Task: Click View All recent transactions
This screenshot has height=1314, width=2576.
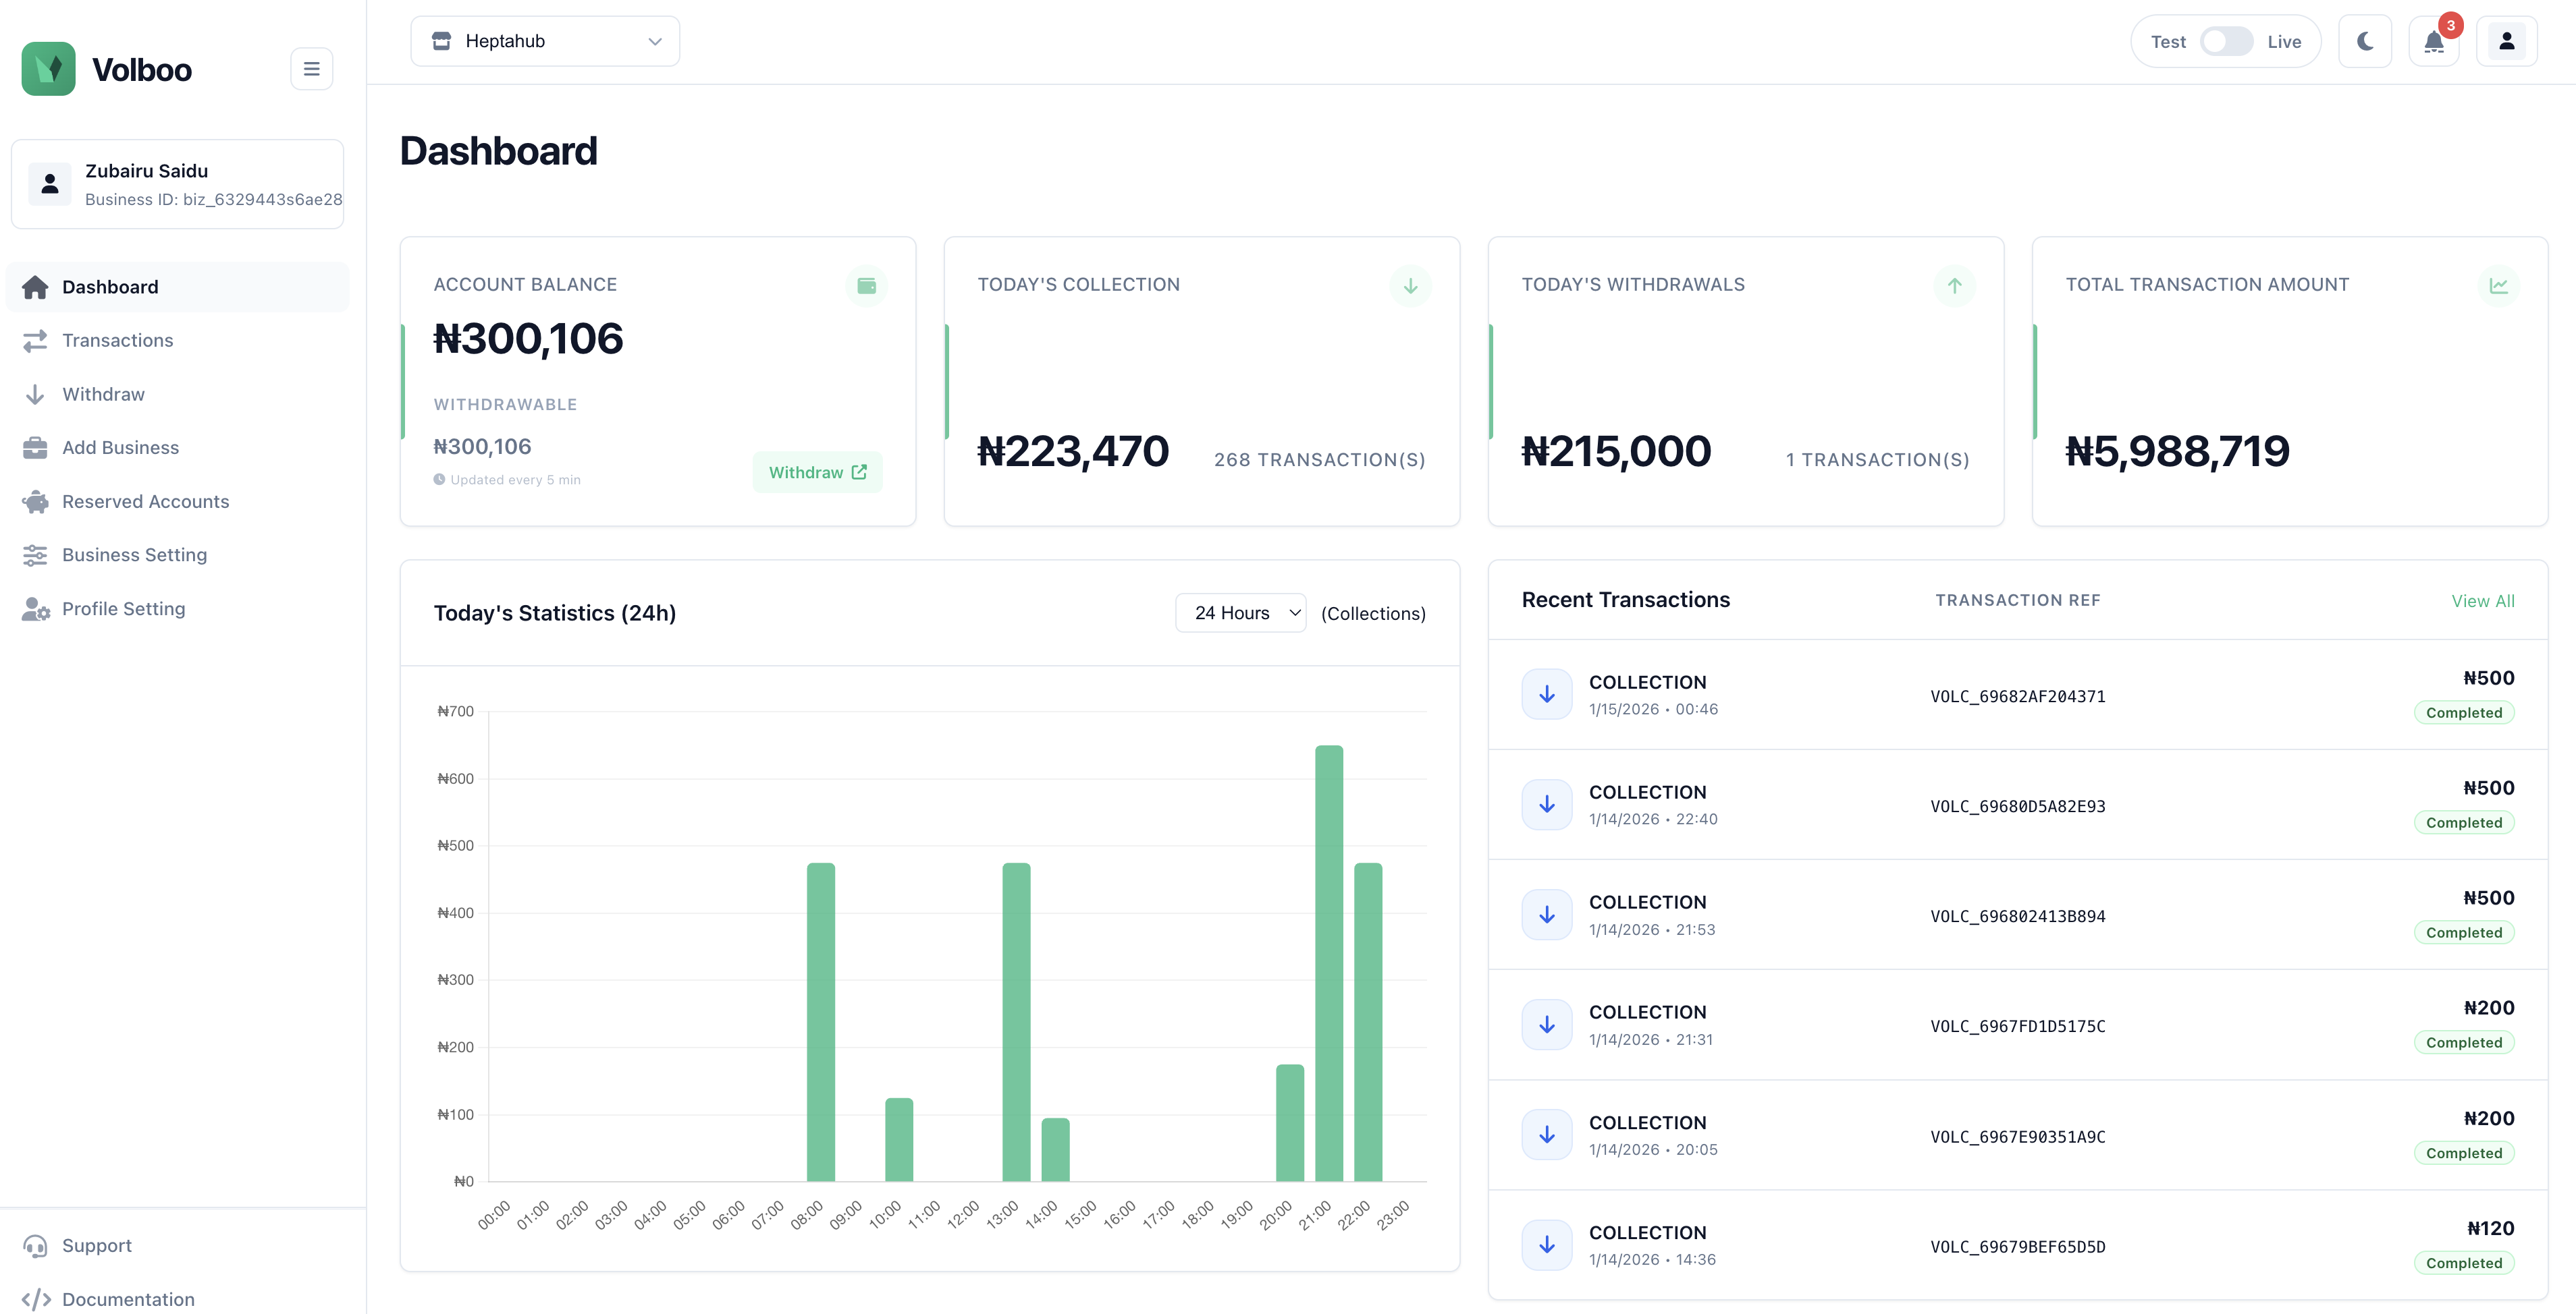Action: coord(2484,600)
